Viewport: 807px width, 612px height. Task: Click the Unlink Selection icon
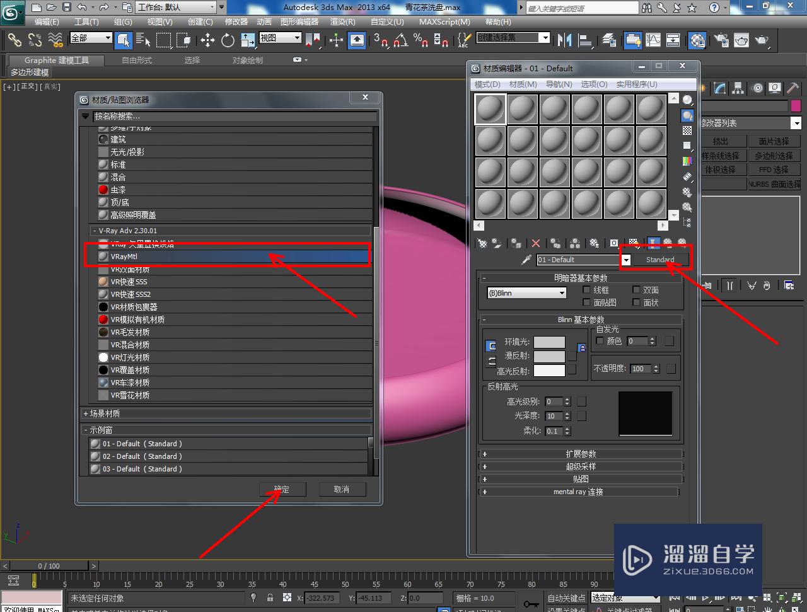point(35,40)
